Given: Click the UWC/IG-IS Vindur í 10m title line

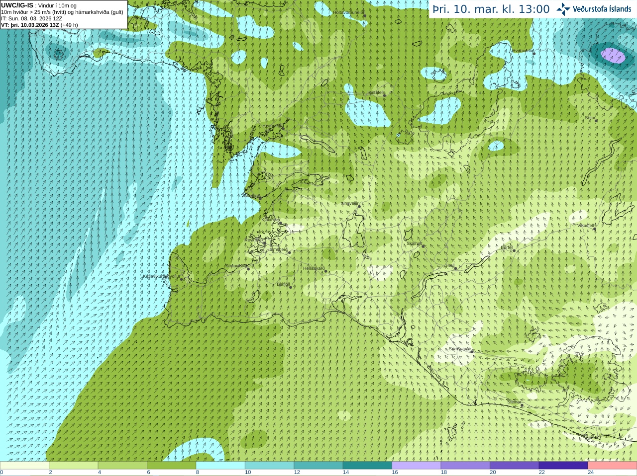Looking at the screenshot, I should 39,5.
